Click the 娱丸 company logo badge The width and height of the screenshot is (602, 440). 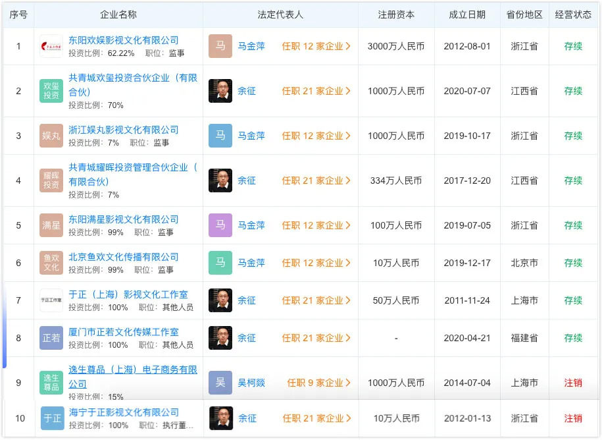pyautogui.click(x=51, y=136)
